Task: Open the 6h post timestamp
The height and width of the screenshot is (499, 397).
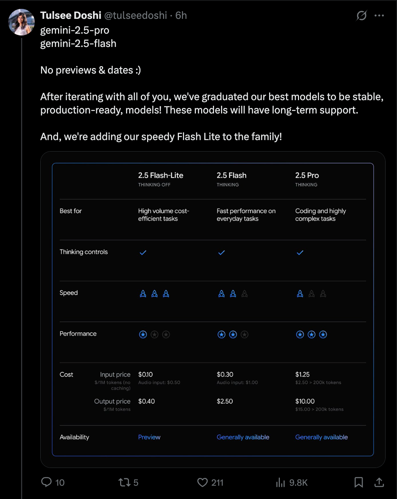Action: coord(181,16)
